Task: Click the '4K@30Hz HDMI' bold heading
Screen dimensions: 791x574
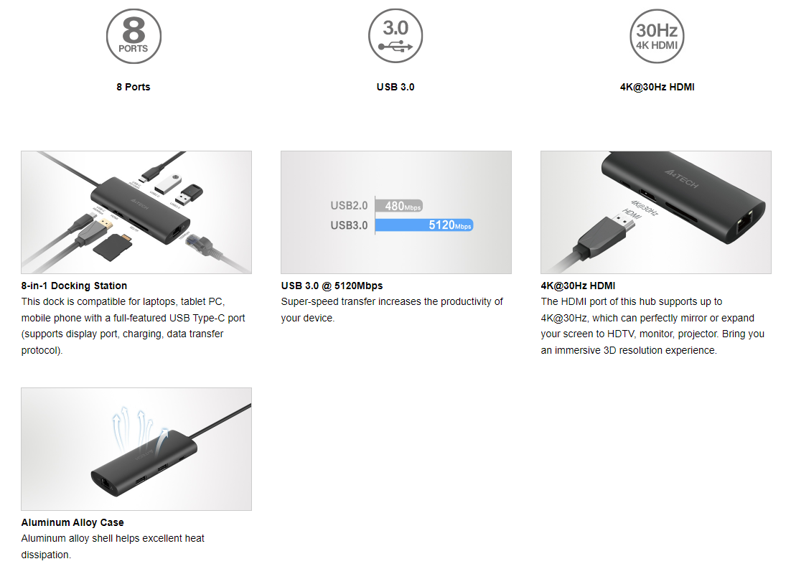Action: point(578,286)
